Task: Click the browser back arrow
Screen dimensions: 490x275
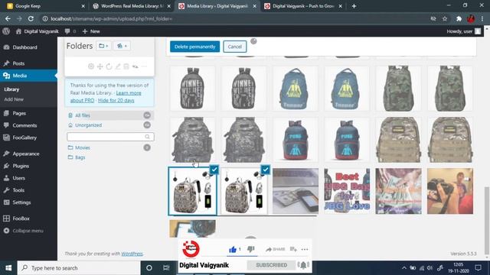Action: pyautogui.click(x=8, y=18)
